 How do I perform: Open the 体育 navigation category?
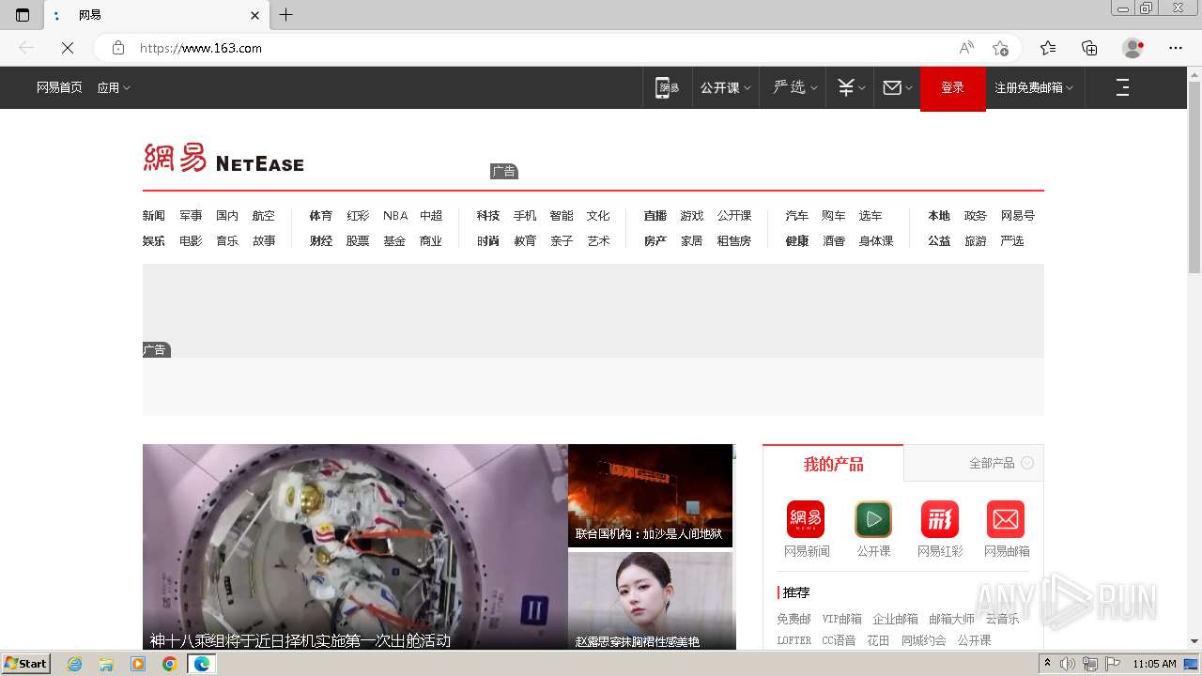321,215
